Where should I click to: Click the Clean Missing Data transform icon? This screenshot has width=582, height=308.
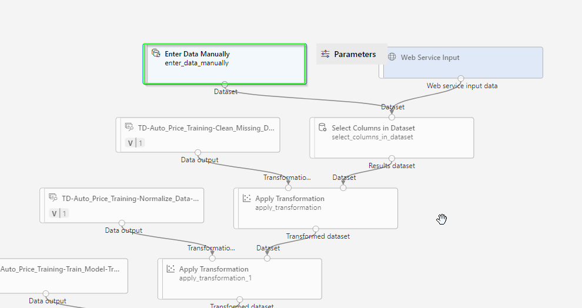(129, 126)
